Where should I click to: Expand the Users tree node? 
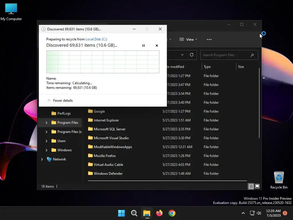coord(47,141)
